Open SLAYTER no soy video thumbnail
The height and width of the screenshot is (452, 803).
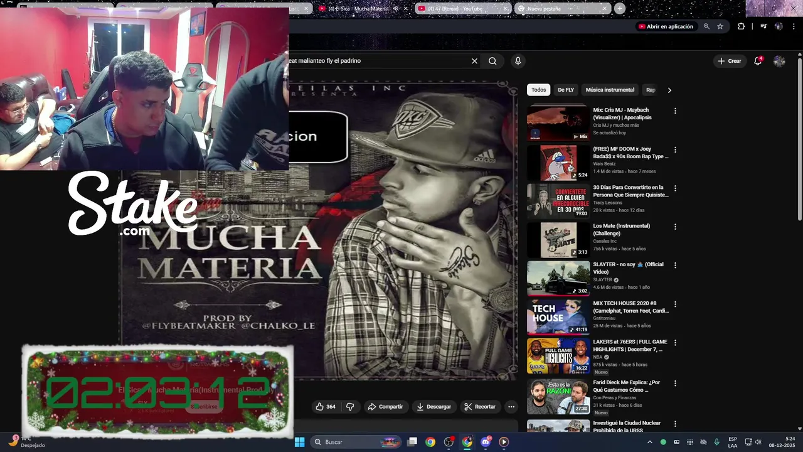pyautogui.click(x=558, y=278)
